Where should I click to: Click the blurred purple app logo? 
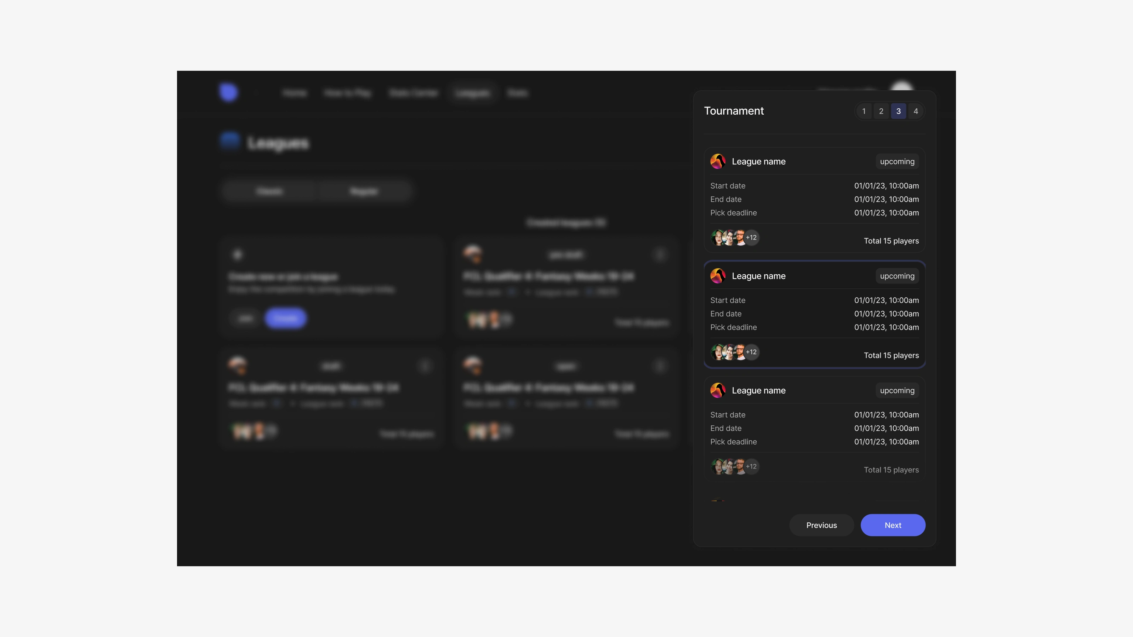point(229,92)
